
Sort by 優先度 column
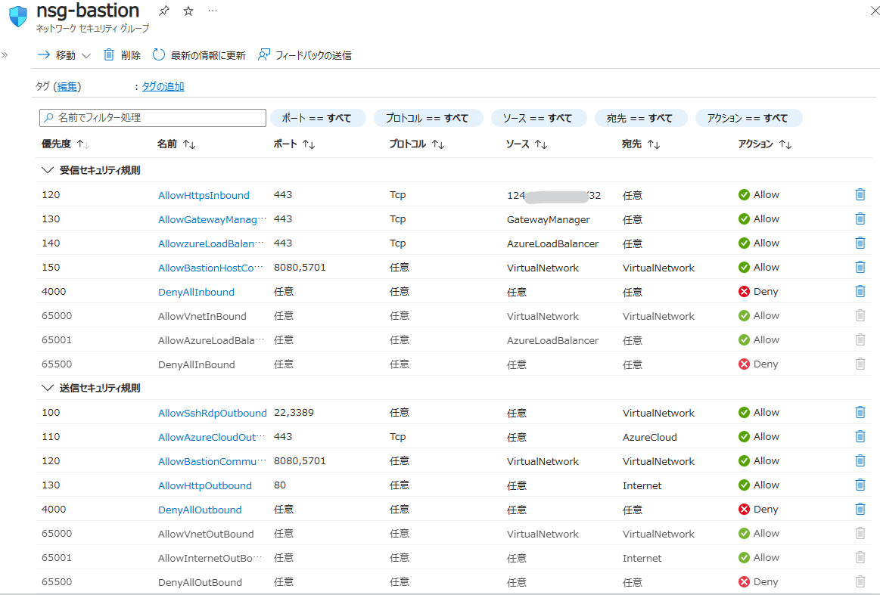[x=65, y=144]
